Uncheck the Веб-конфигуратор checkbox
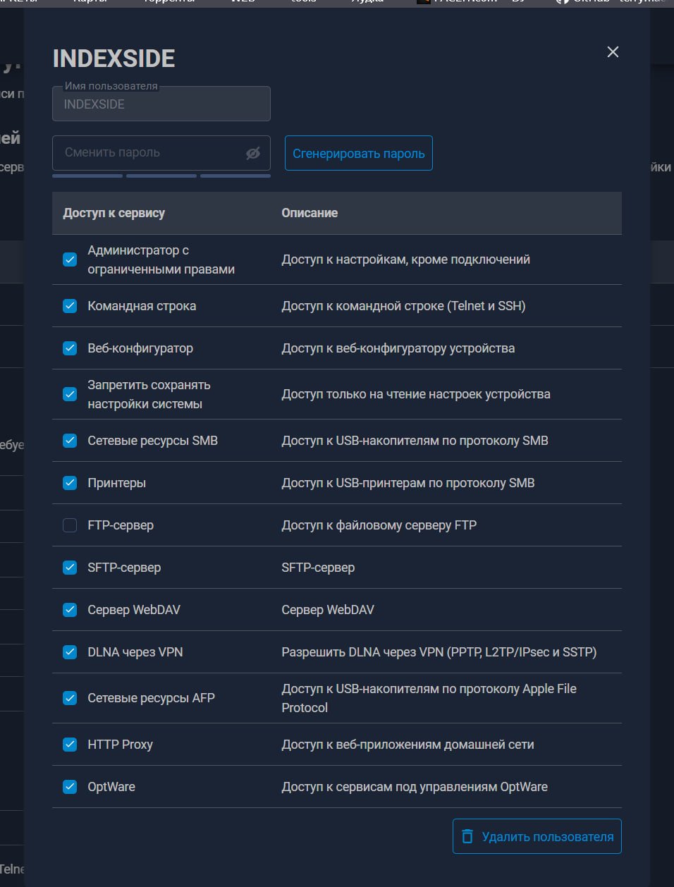Screen dimensions: 674x887 70,348
